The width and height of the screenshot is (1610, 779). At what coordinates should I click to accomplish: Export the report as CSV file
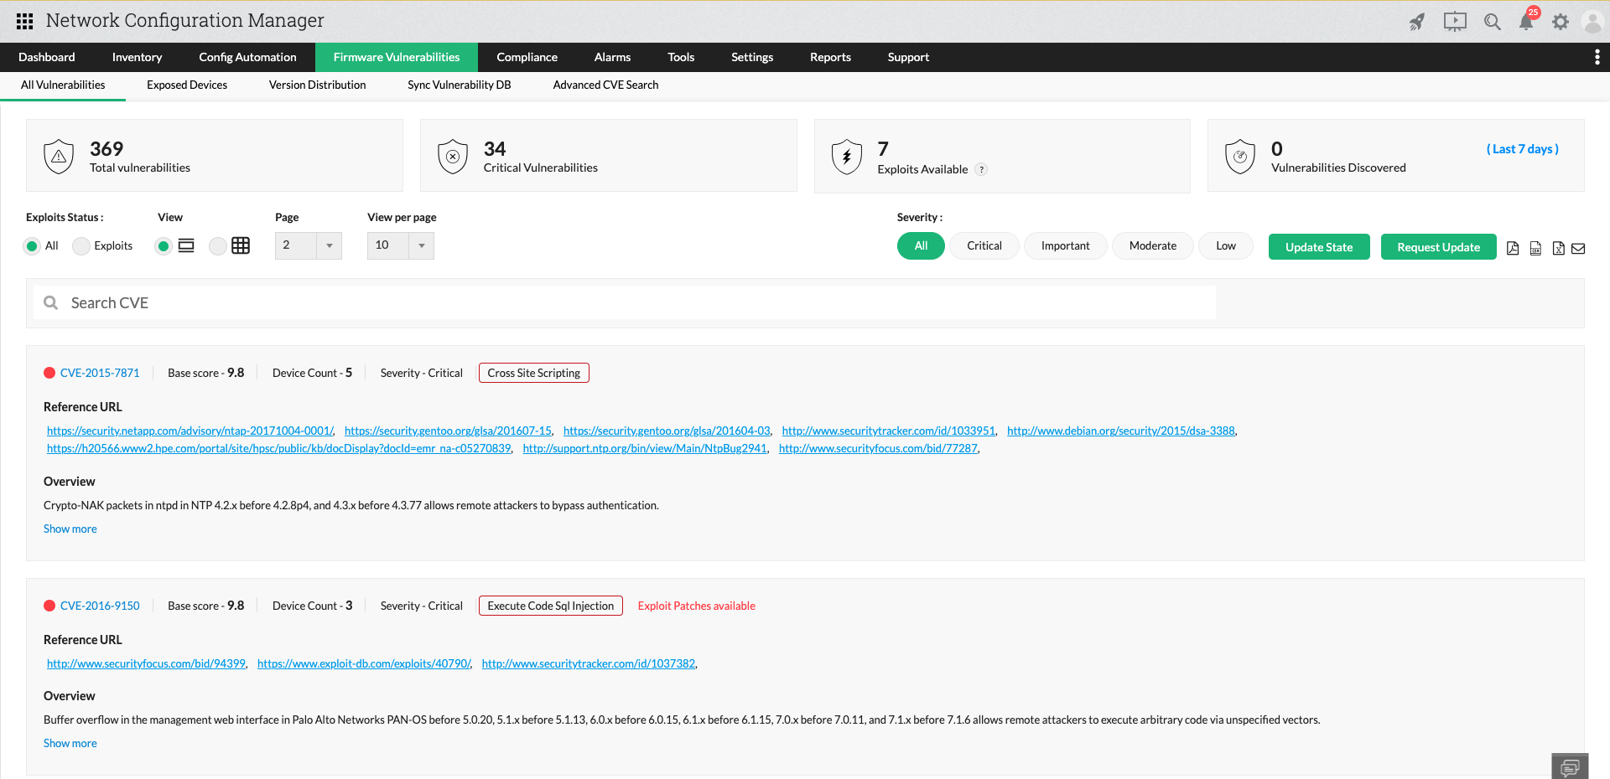(x=1535, y=249)
